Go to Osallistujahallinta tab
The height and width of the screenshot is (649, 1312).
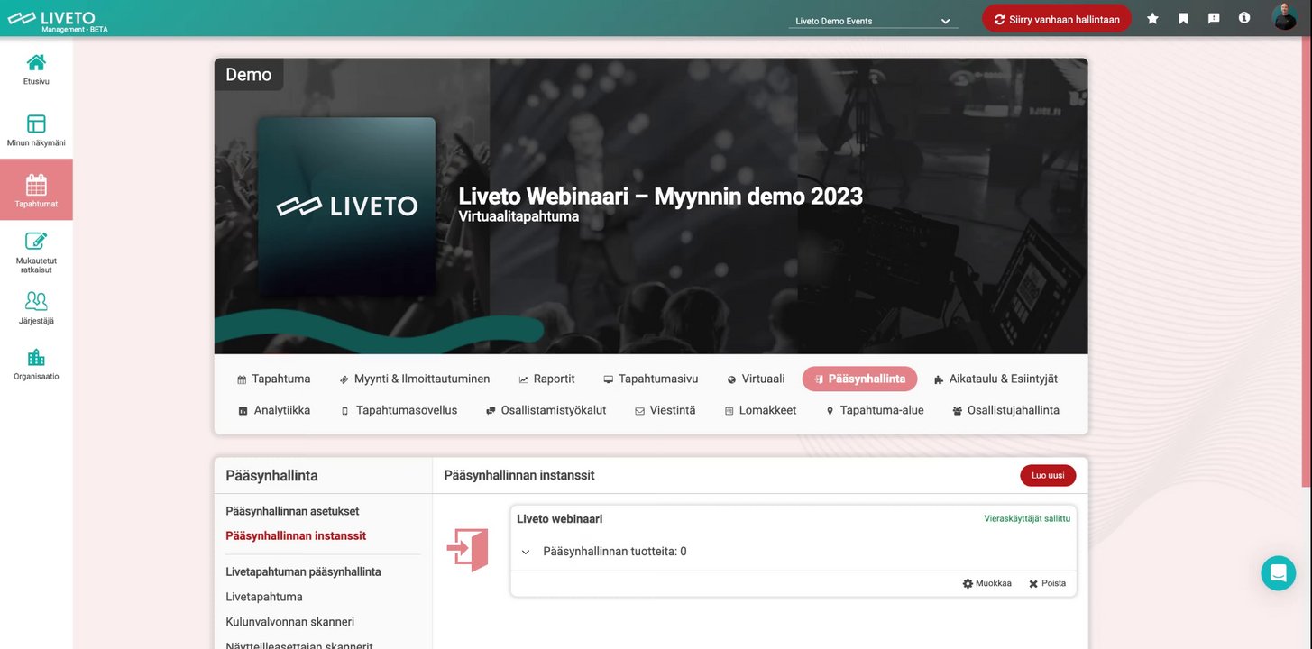(x=1005, y=410)
